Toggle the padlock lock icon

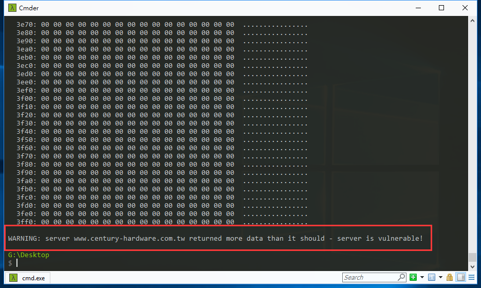click(x=450, y=277)
